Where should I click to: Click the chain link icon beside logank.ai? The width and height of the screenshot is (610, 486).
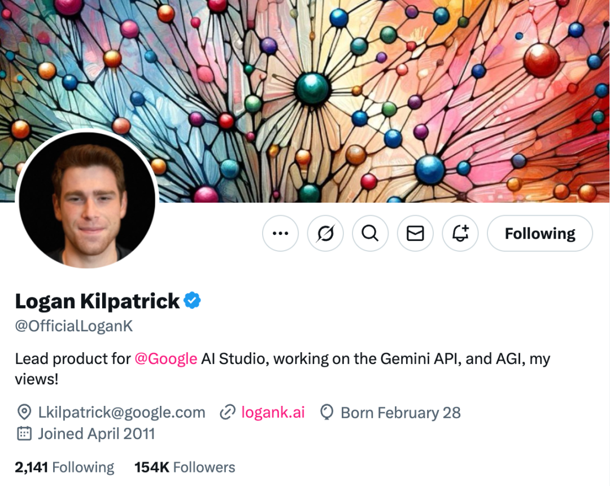227,413
